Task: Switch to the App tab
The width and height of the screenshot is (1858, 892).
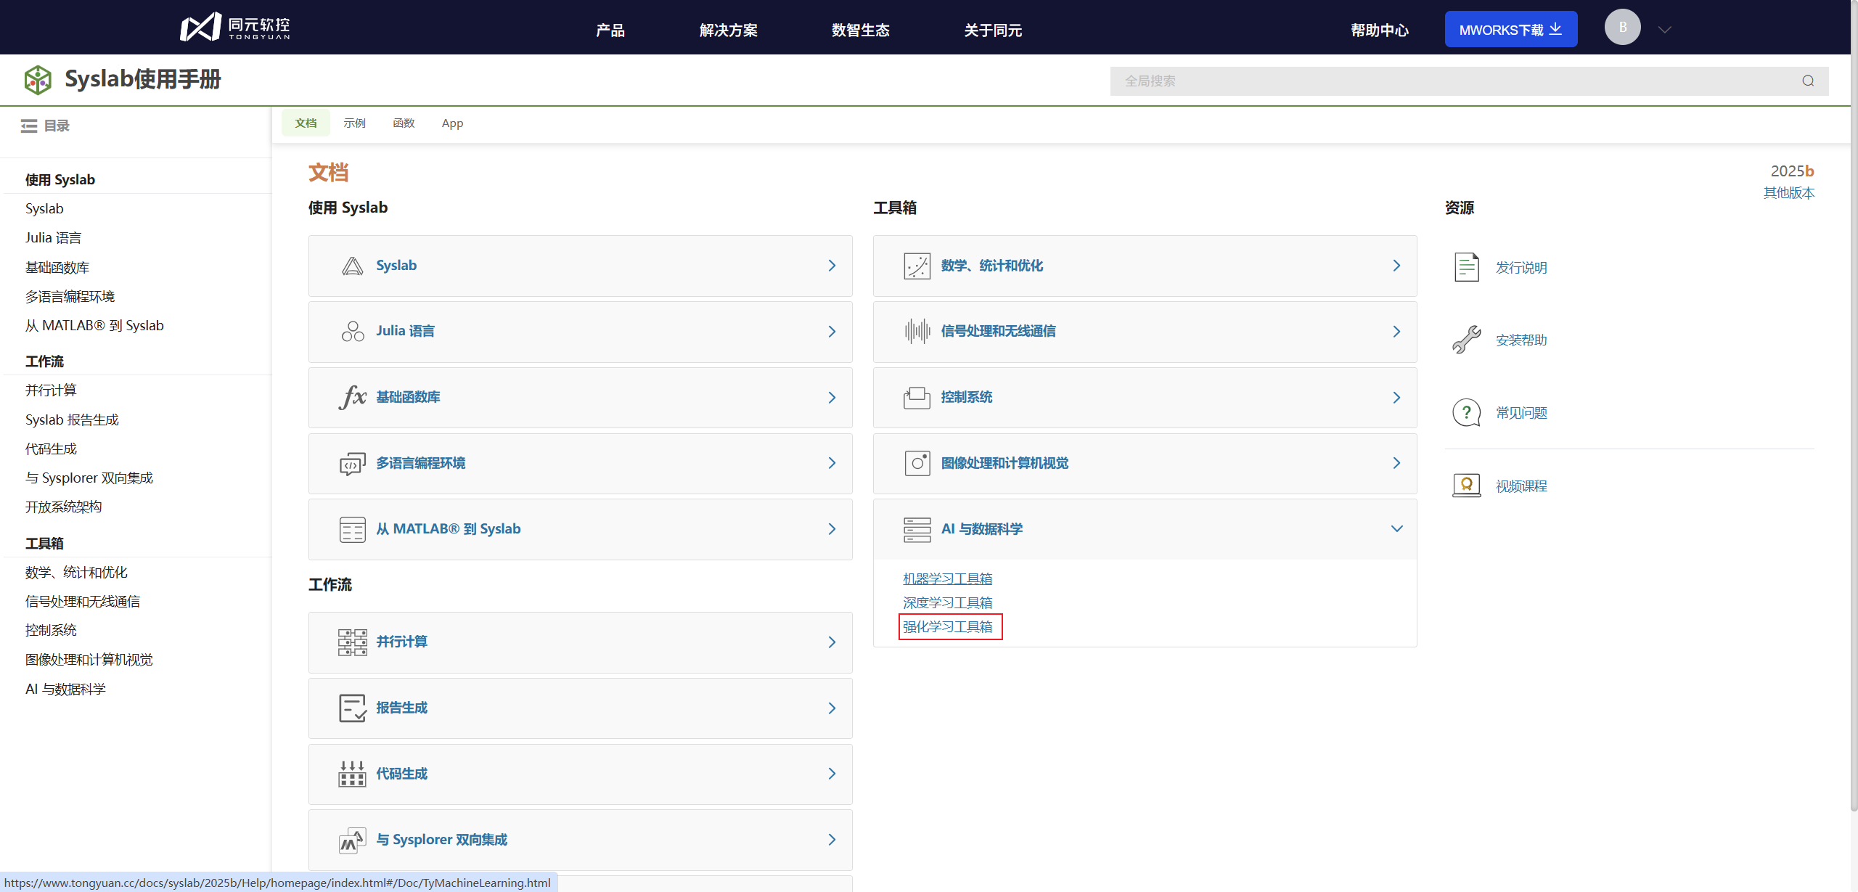Action: pyautogui.click(x=452, y=123)
